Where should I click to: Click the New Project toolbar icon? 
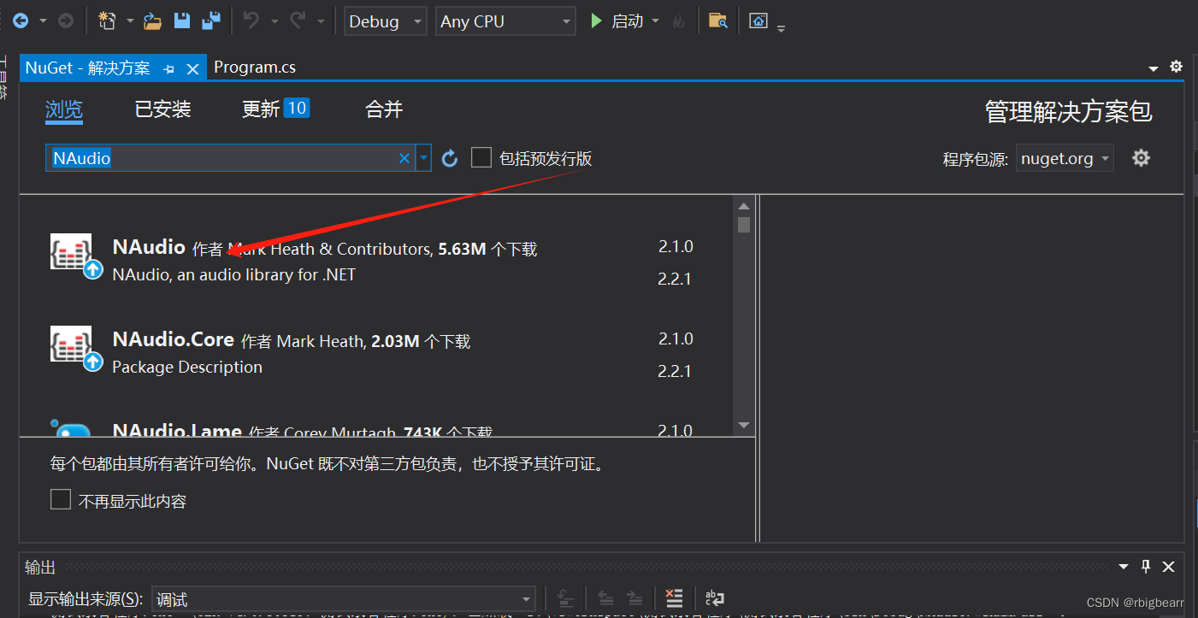[105, 20]
